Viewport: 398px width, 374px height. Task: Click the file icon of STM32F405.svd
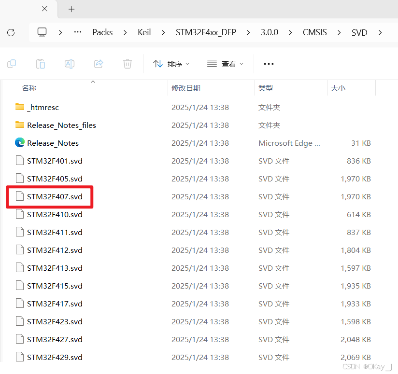tap(20, 178)
